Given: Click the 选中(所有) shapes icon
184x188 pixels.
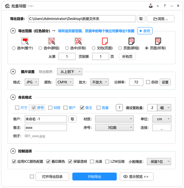Looking at the screenshot, I should pos(78,41).
